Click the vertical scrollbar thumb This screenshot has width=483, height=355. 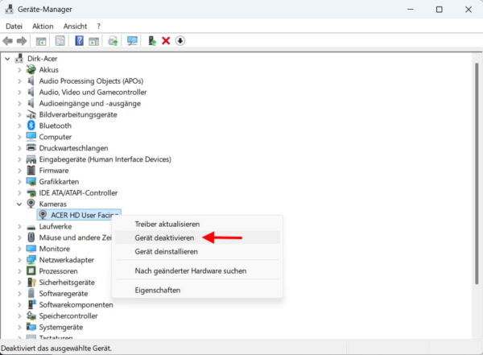click(477, 173)
